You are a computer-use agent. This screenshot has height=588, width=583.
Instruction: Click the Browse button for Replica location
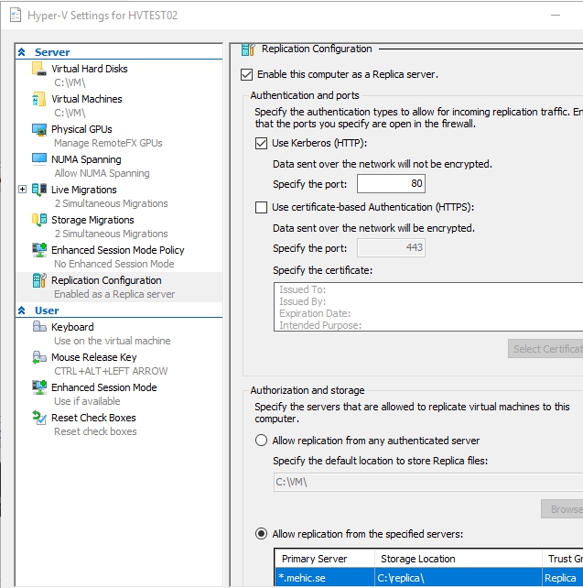(x=563, y=509)
